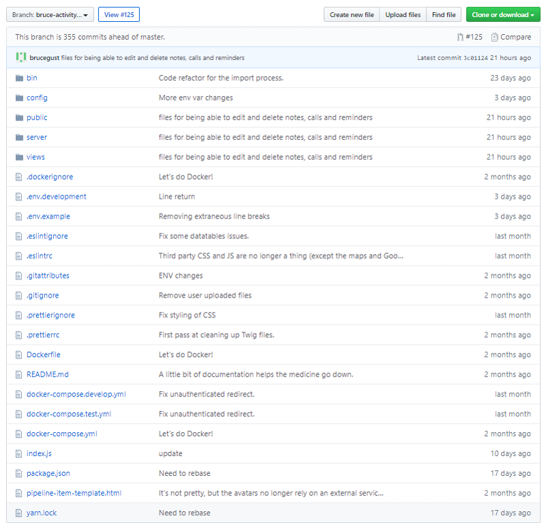Open the .env.example file
The image size is (546, 527).
coord(48,216)
